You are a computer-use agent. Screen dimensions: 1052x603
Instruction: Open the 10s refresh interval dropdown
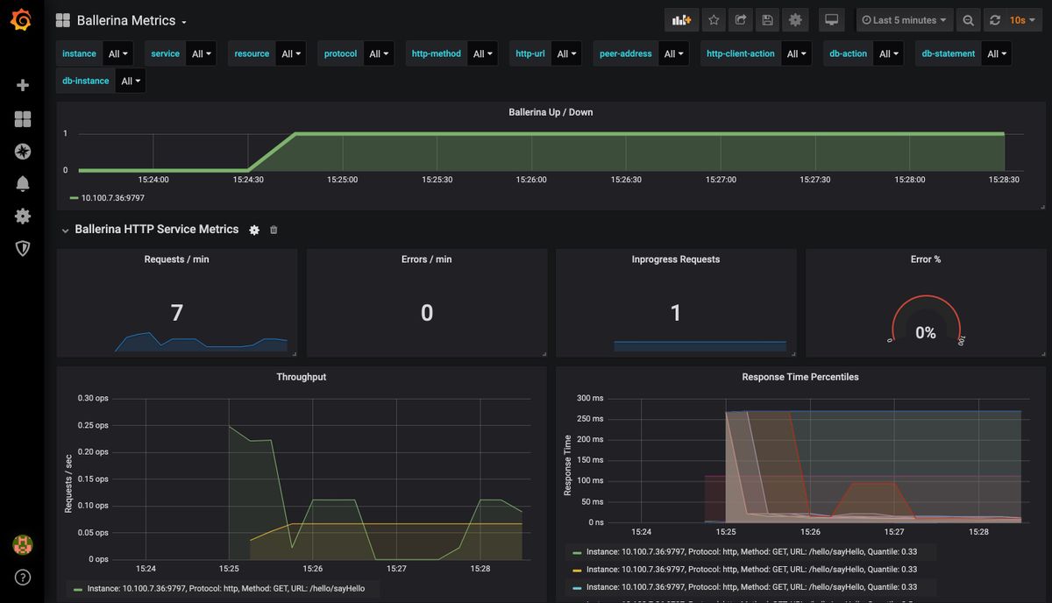tap(1022, 20)
